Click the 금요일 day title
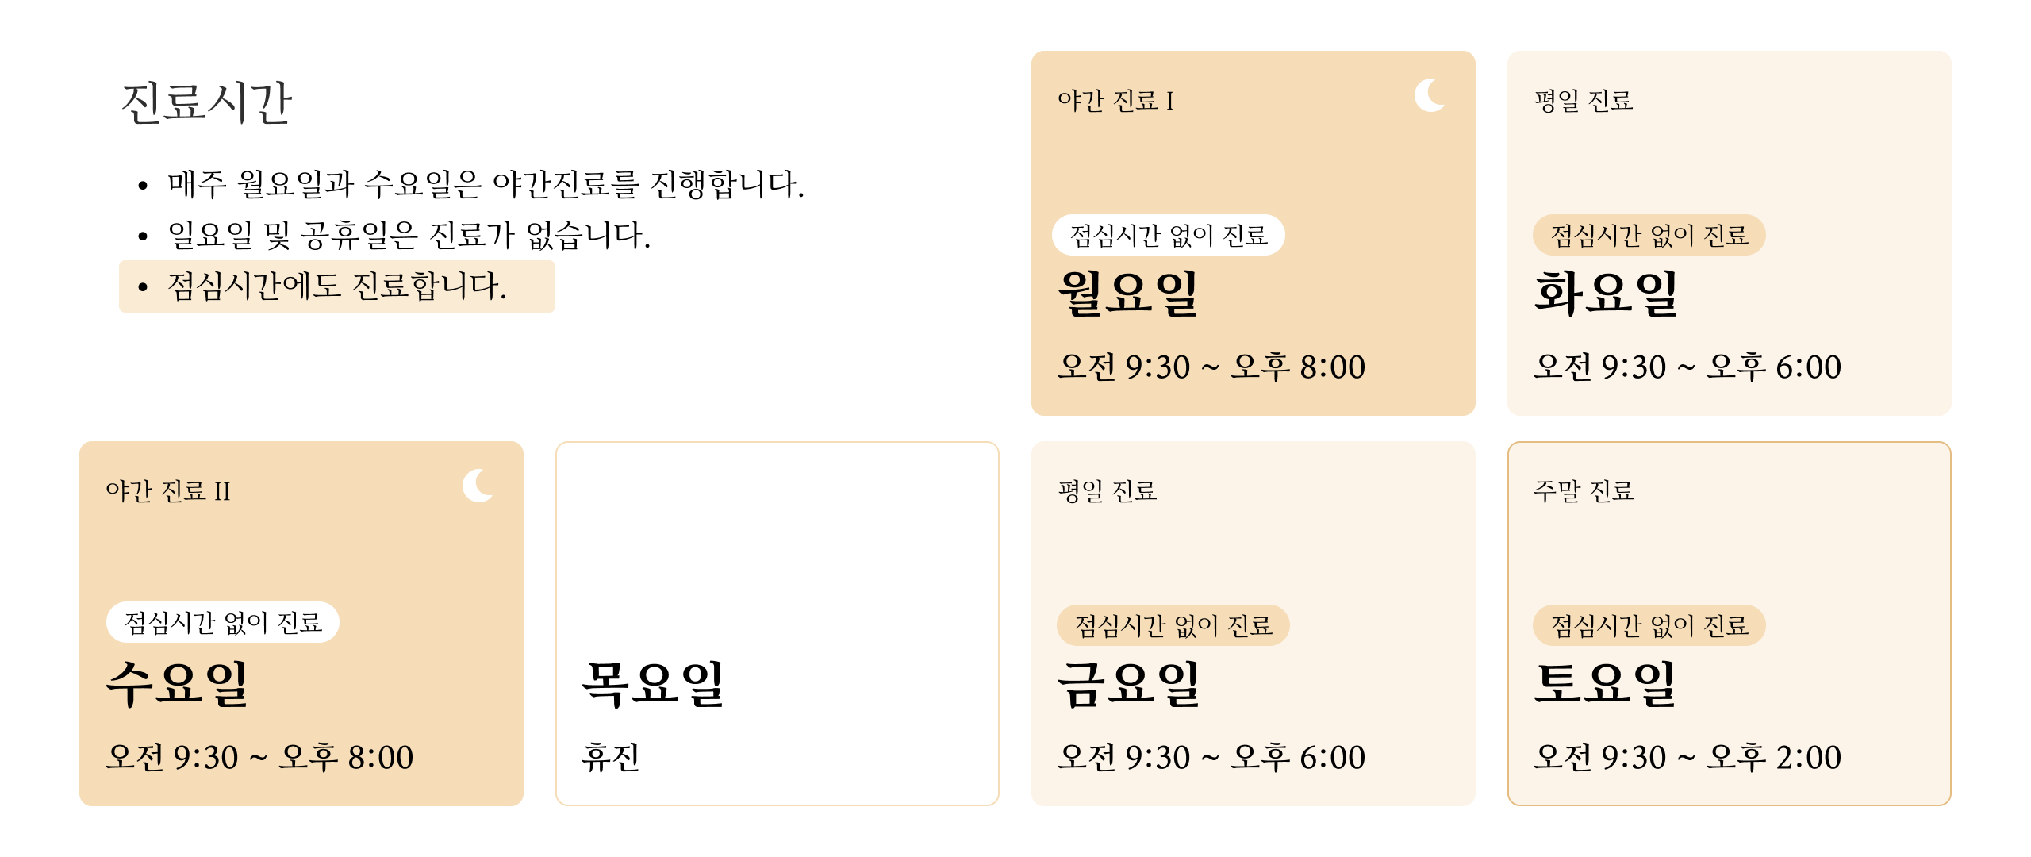 (1128, 684)
